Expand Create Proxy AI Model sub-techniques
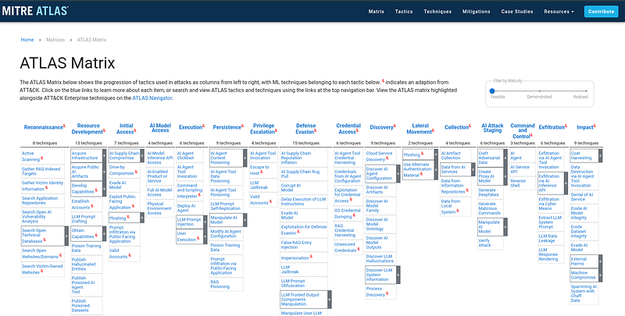Viewport: 625px width, 316px height. click(x=505, y=176)
